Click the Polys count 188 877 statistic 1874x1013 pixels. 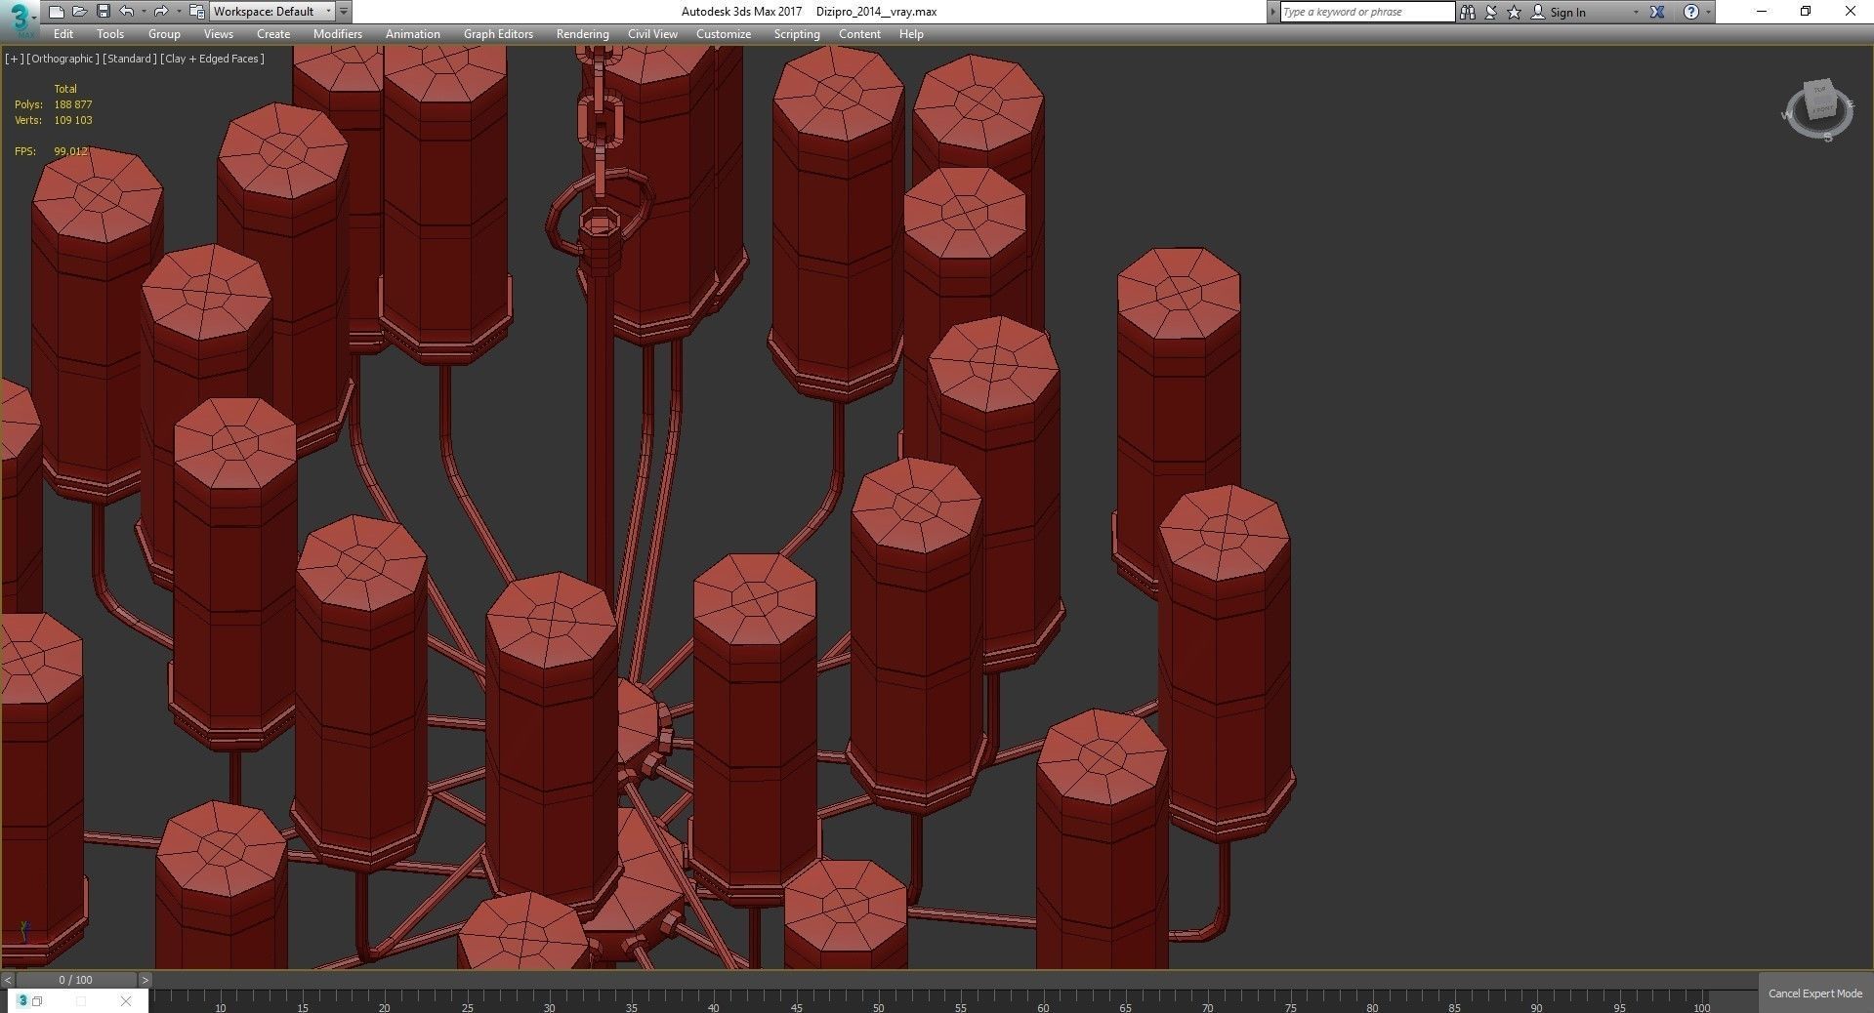[73, 104]
